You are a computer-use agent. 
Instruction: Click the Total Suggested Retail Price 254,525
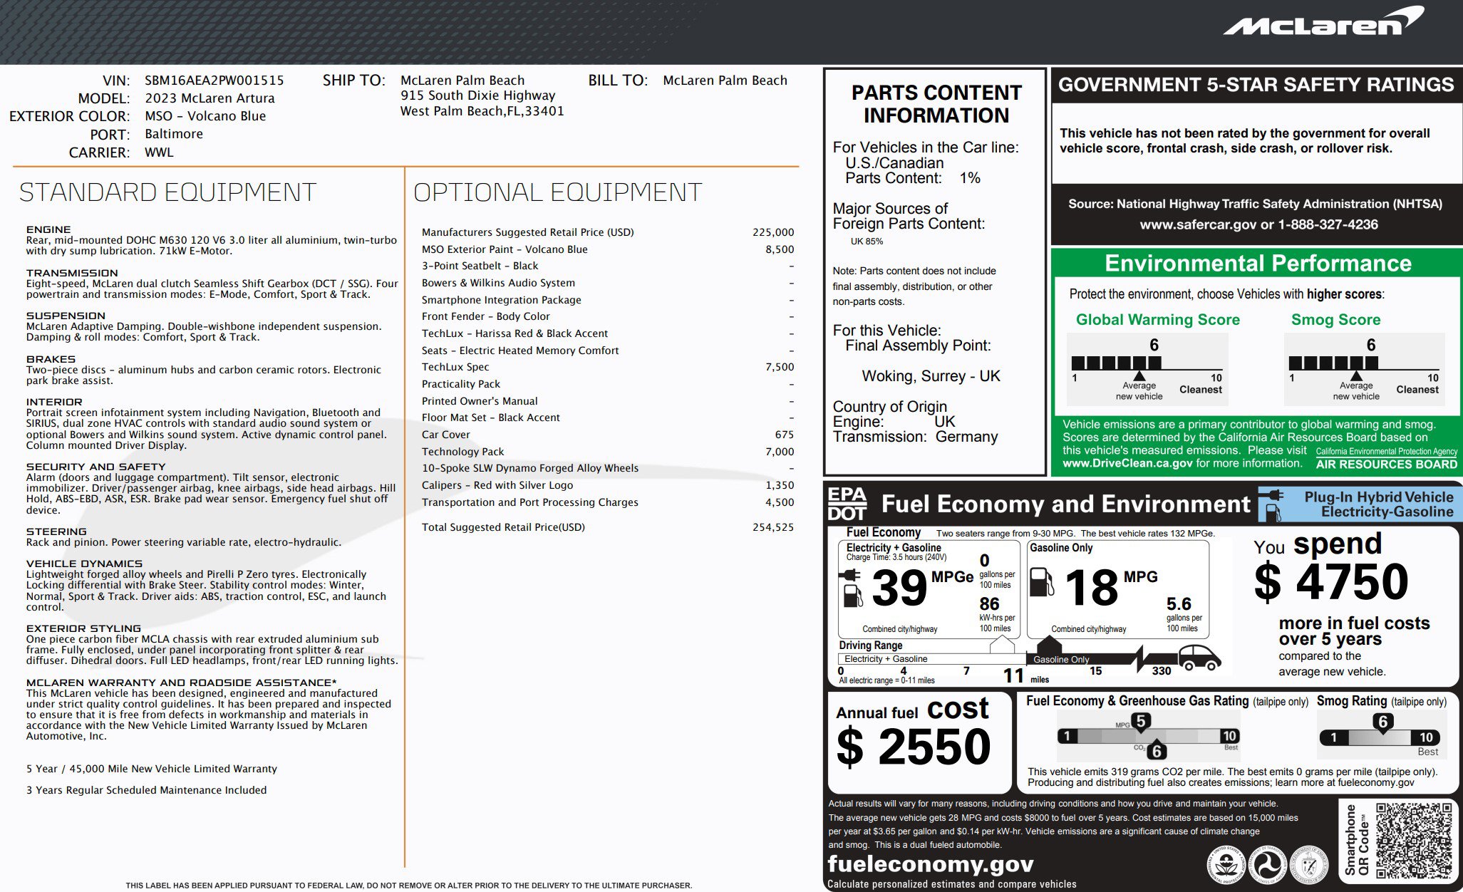tap(773, 527)
